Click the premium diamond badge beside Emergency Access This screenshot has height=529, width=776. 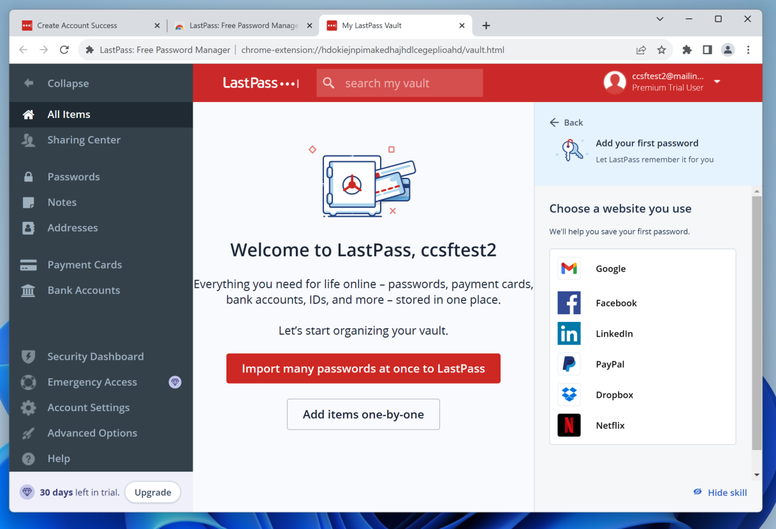pyautogui.click(x=175, y=382)
